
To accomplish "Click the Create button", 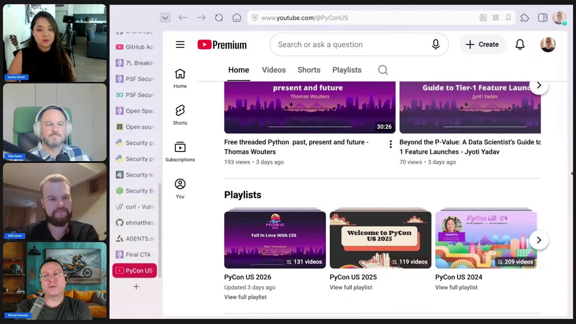I will (x=482, y=45).
